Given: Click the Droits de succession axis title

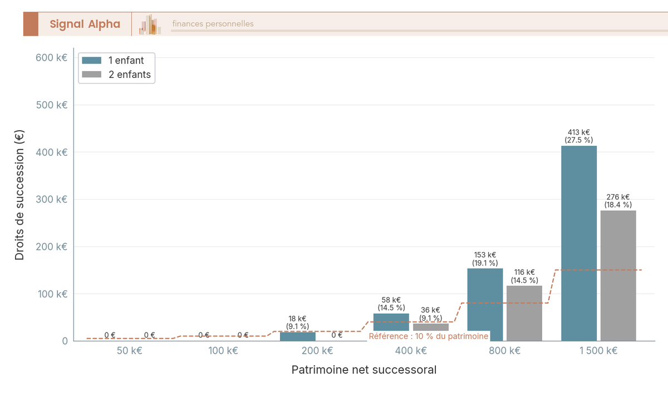Looking at the screenshot, I should 19,194.
